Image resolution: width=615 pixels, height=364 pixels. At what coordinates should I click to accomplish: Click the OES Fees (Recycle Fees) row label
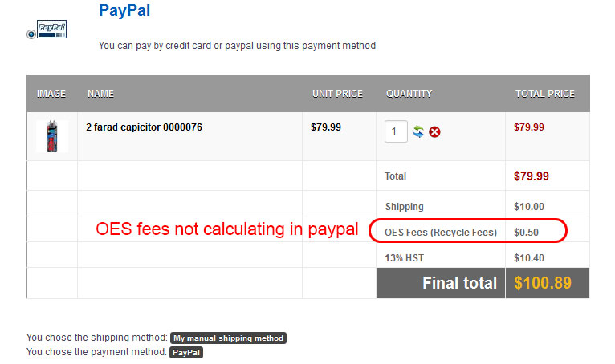click(x=441, y=233)
